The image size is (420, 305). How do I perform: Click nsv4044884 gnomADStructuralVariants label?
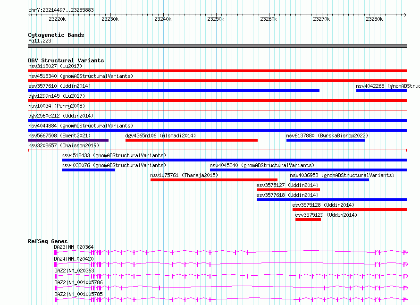coord(81,126)
